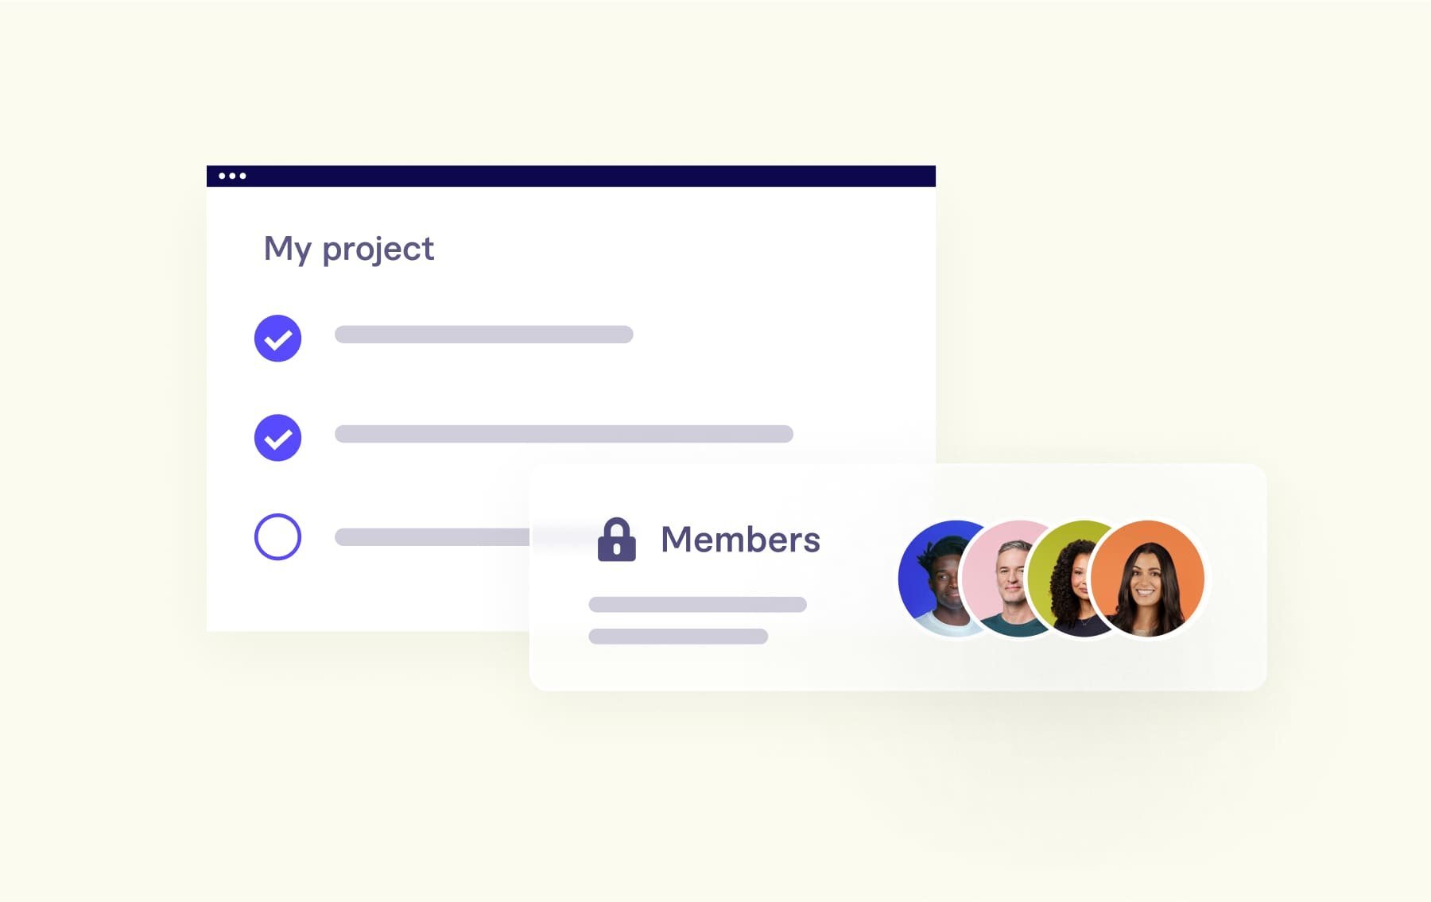Viewport: 1431px width, 902px height.
Task: Click the first dot in the title bar
Action: point(222,176)
